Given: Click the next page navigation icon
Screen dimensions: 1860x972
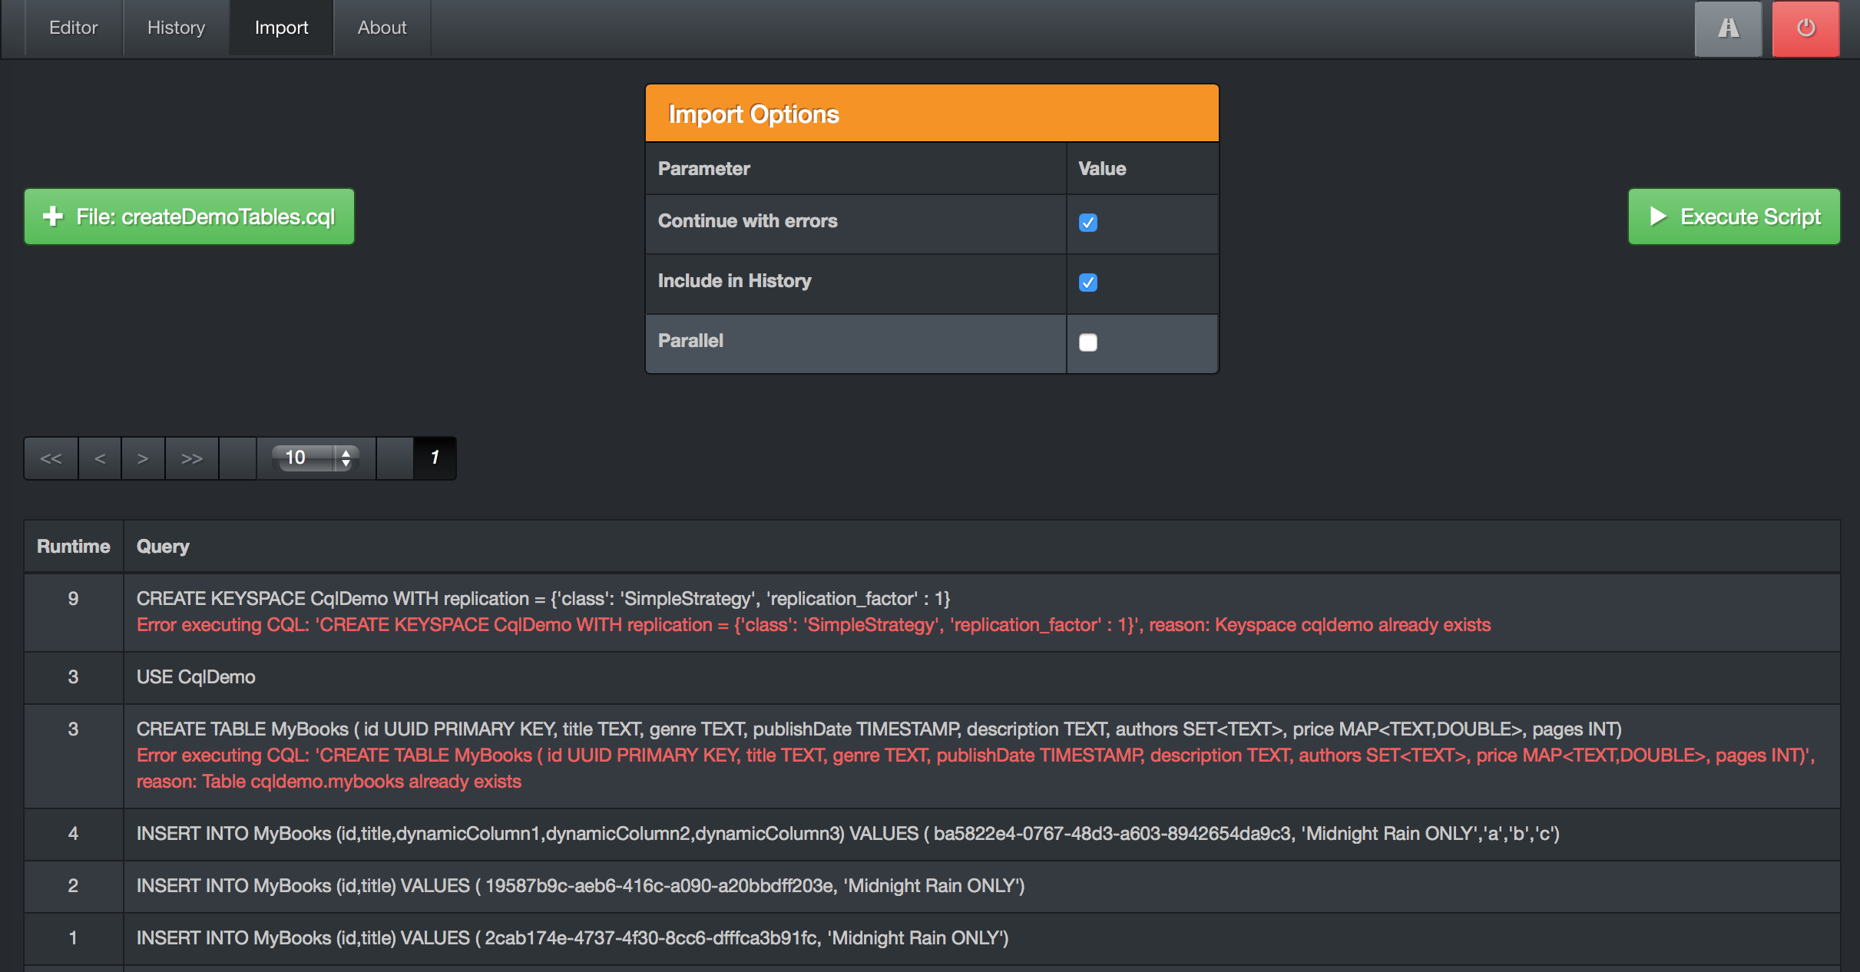Looking at the screenshot, I should pos(141,458).
